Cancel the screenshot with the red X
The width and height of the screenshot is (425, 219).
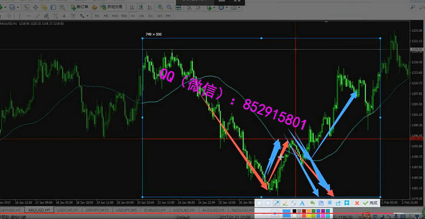[x=357, y=203]
